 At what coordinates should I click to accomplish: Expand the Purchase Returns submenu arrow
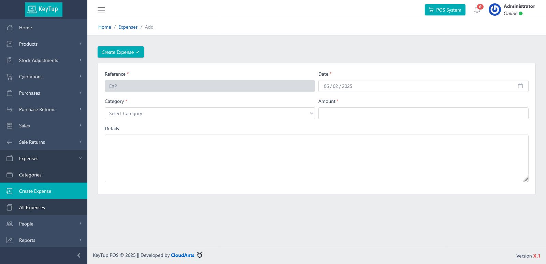coord(81,109)
